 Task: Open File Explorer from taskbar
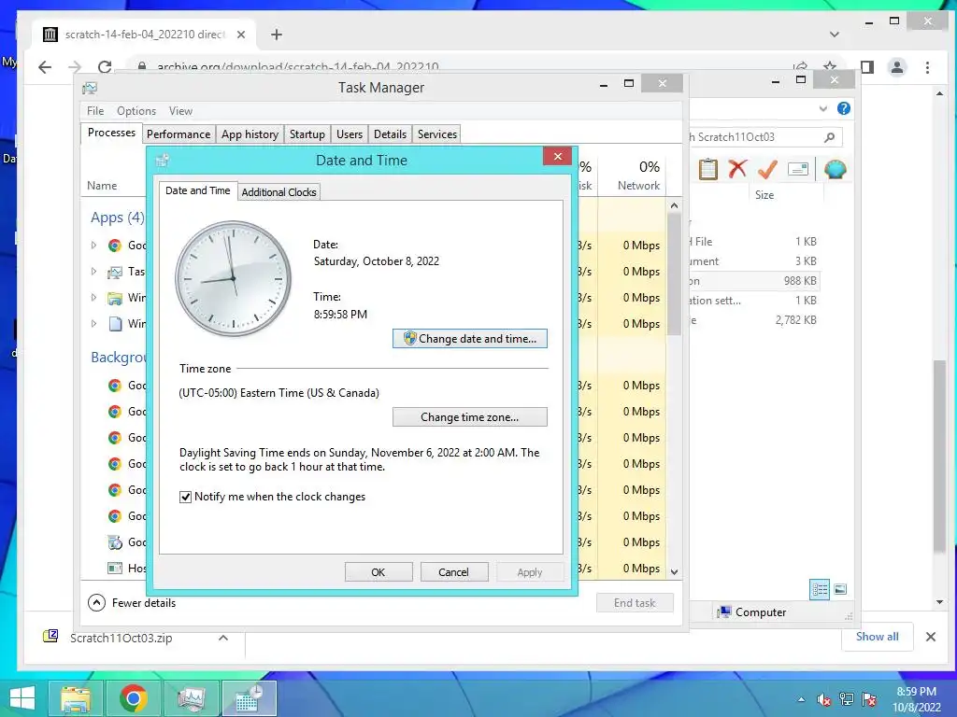click(x=76, y=698)
